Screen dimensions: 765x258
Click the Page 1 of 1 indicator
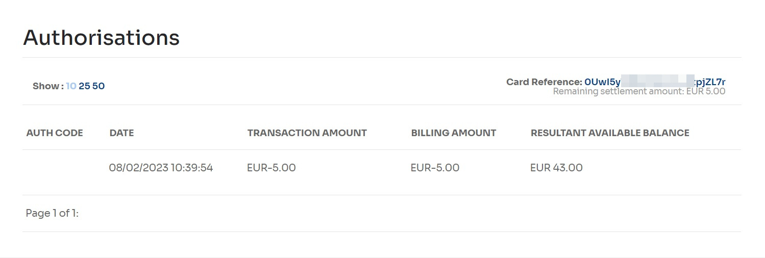[x=52, y=214]
